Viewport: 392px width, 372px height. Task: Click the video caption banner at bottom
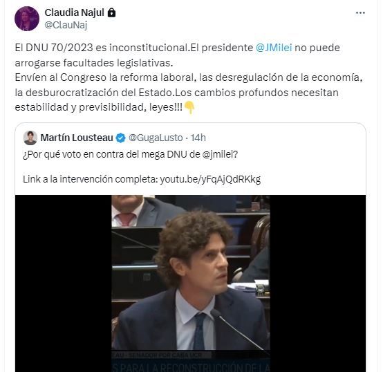click(x=191, y=361)
